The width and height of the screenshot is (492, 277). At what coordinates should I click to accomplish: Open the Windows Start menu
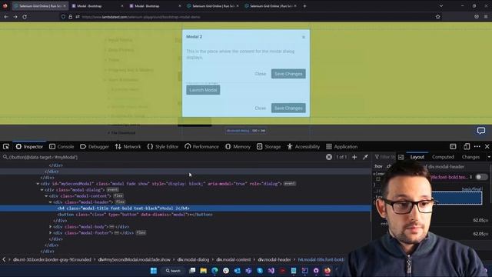(x=154, y=271)
